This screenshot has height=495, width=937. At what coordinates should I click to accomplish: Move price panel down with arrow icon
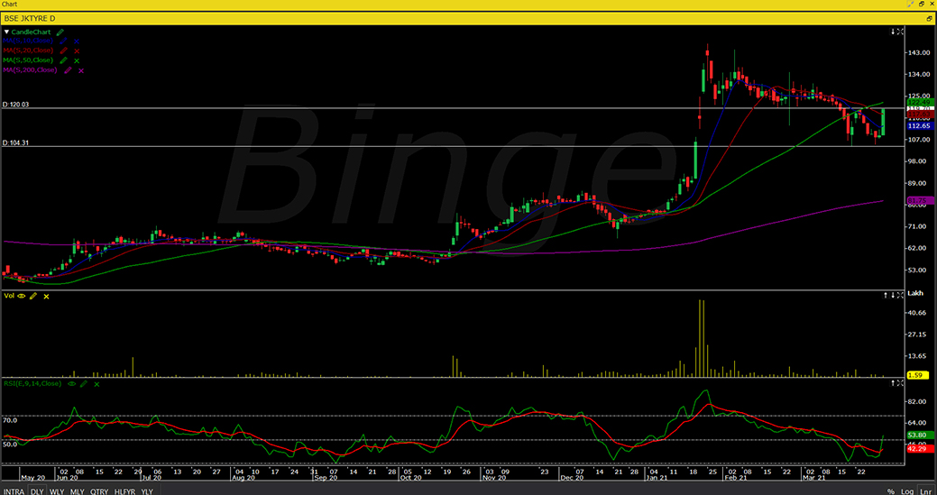pos(893,31)
